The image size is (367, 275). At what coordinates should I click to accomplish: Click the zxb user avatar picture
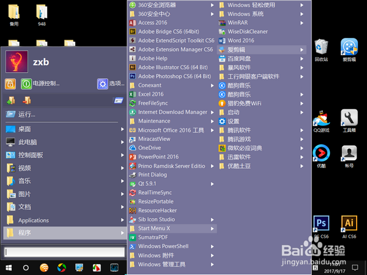pyautogui.click(x=17, y=62)
